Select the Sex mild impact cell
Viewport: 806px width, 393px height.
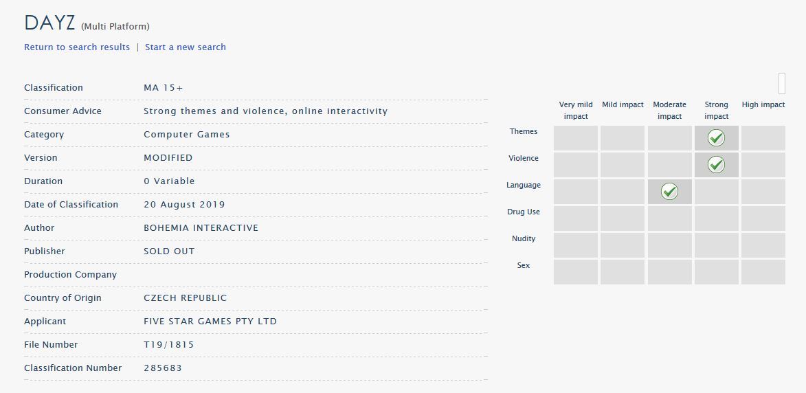coord(623,272)
